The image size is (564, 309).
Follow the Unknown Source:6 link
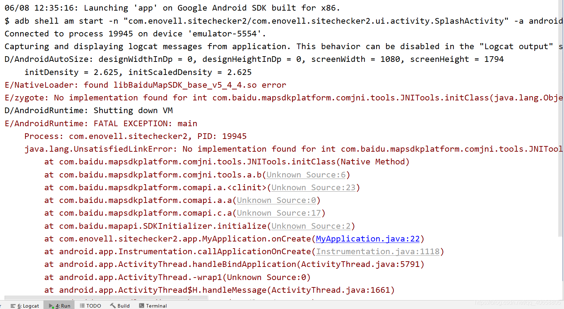click(306, 175)
